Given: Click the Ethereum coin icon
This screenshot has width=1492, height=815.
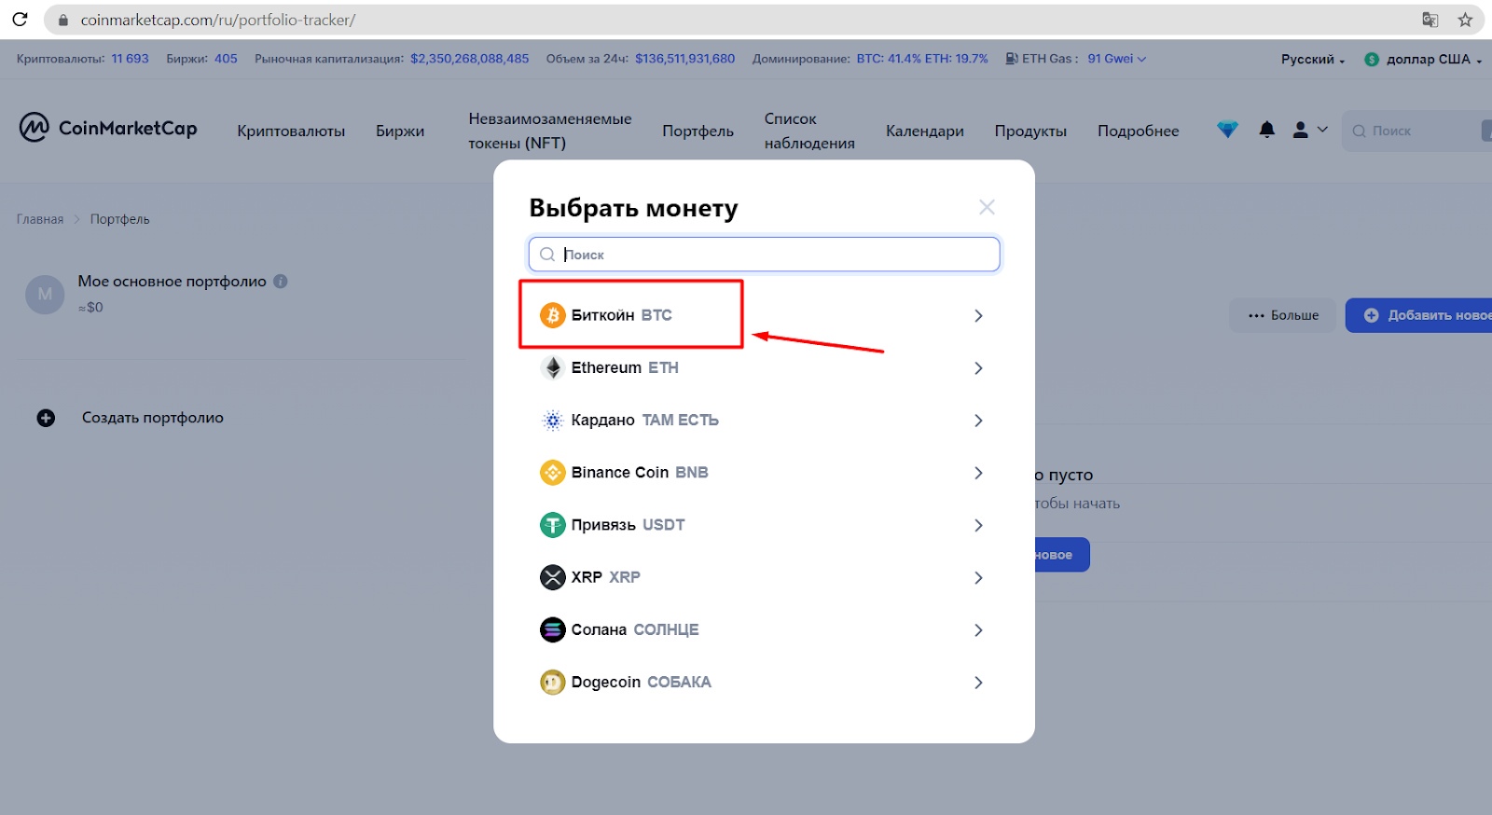Looking at the screenshot, I should click(553, 367).
